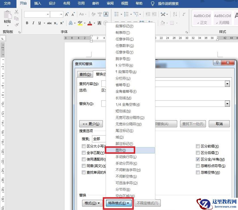Toggle Italic formatting
The height and width of the screenshot is (210, 238).
click(x=33, y=23)
